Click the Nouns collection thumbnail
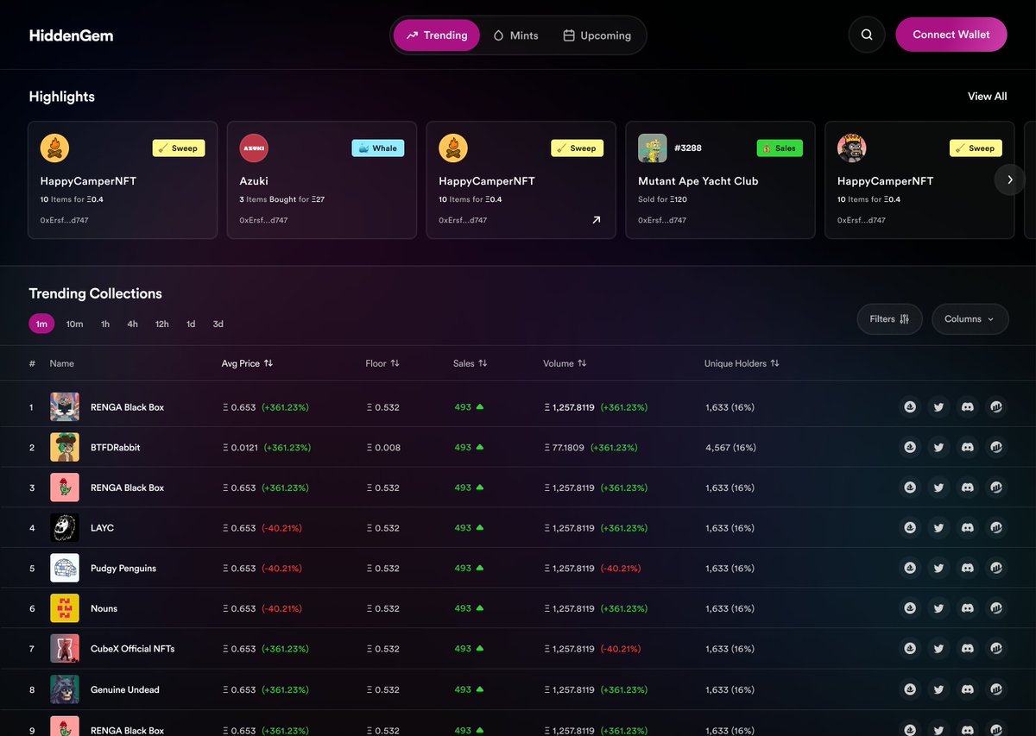 click(x=65, y=608)
